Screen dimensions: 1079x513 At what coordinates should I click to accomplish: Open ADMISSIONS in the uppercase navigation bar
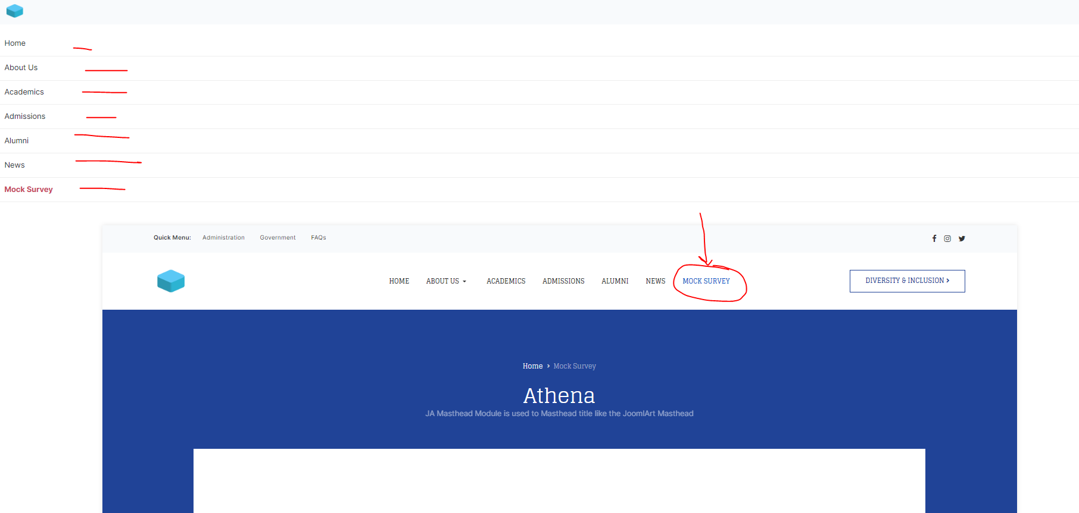tap(563, 281)
